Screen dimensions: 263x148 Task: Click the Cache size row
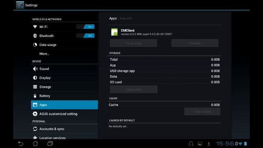point(165,105)
